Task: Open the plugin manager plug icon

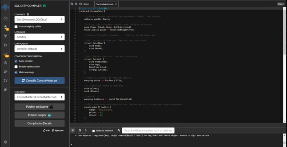Action: [5, 90]
